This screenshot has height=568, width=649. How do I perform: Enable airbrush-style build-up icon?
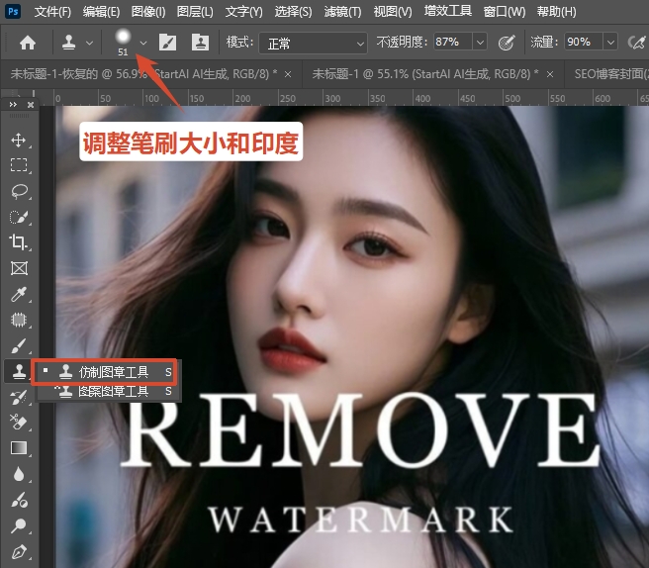click(636, 43)
